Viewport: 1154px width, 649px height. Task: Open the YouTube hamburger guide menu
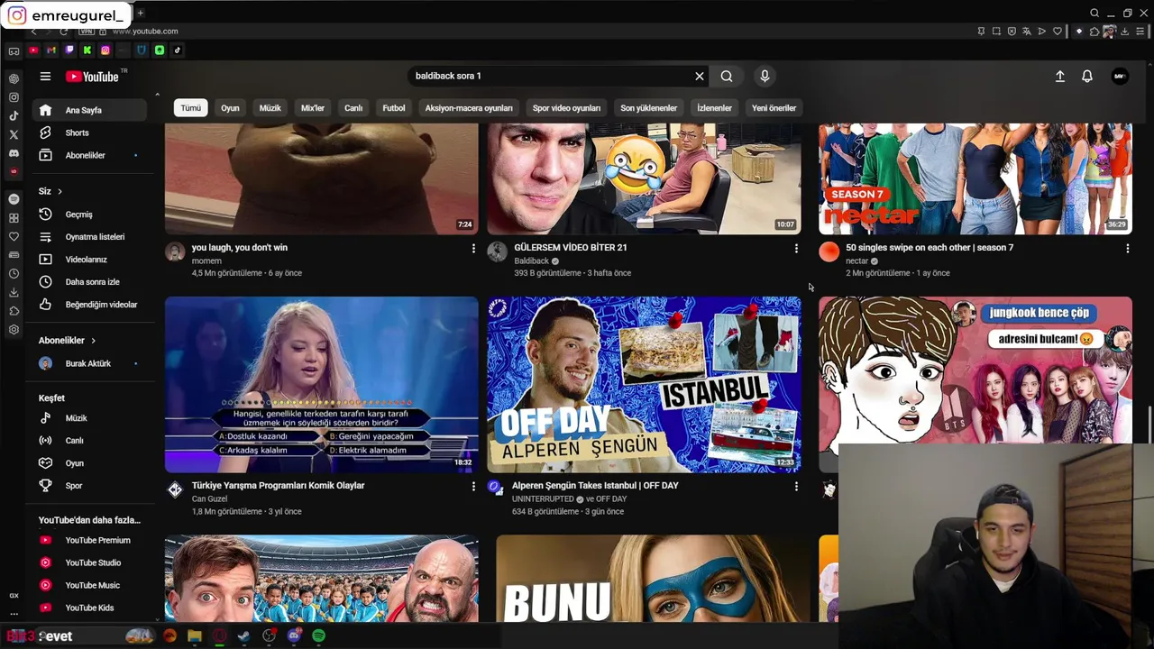[x=45, y=77]
